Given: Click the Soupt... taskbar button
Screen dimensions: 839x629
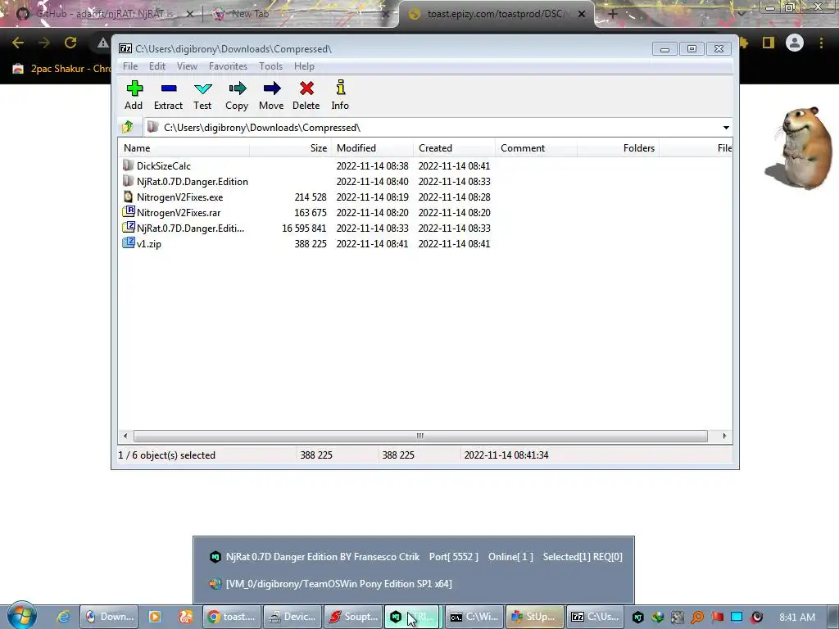Looking at the screenshot, I should coord(354,617).
